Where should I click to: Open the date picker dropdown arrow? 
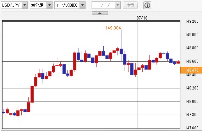(x=118, y=5)
